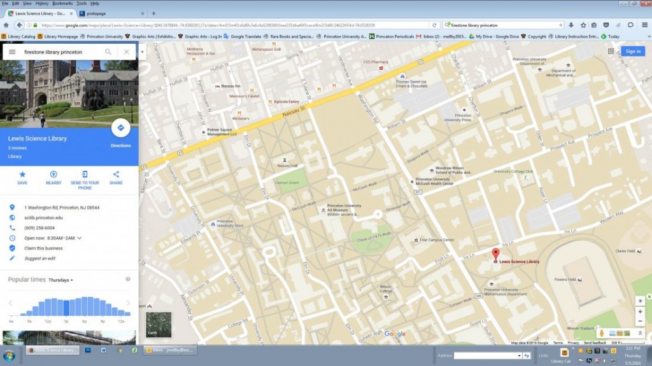
Task: Open the Google Maps hamburger menu
Action: [x=11, y=51]
